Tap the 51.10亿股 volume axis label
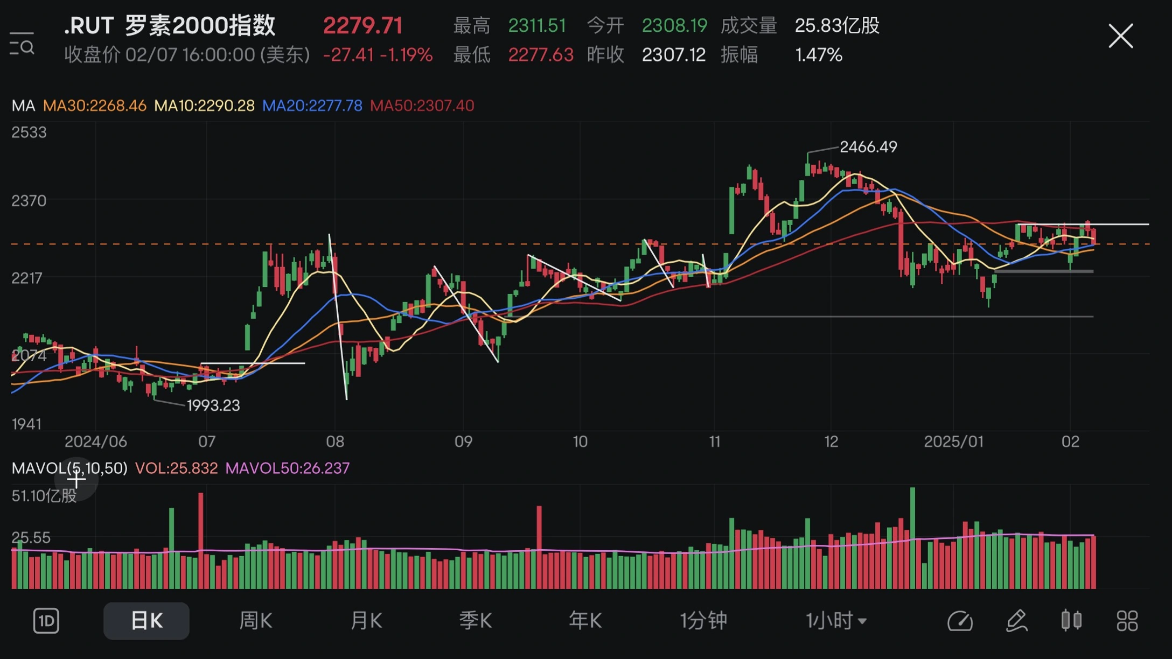1172x659 pixels. point(44,495)
